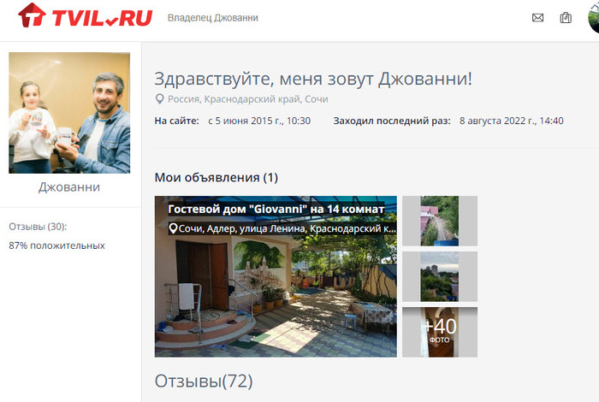
Task: Click the TVIL.RU house logo icon
Action: coord(32,15)
